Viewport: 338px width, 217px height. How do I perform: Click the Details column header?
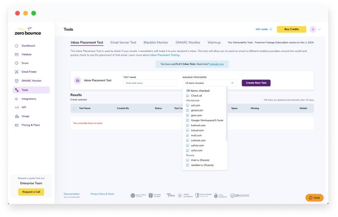point(303,108)
